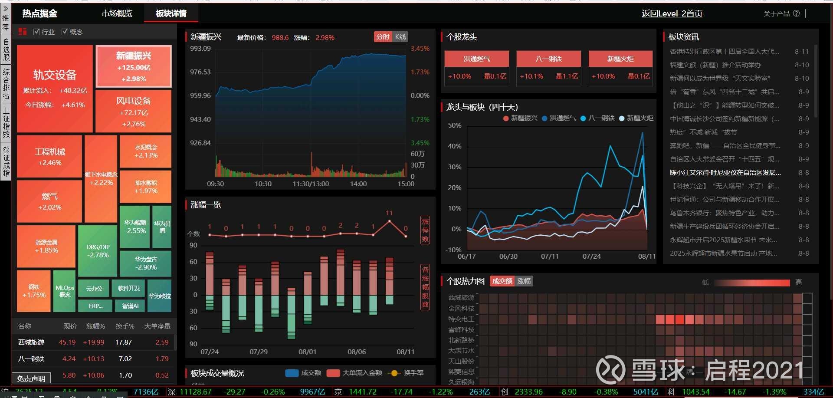Uncheck the 行业 checkbox
Image resolution: width=833 pixels, height=398 pixels.
(x=36, y=31)
